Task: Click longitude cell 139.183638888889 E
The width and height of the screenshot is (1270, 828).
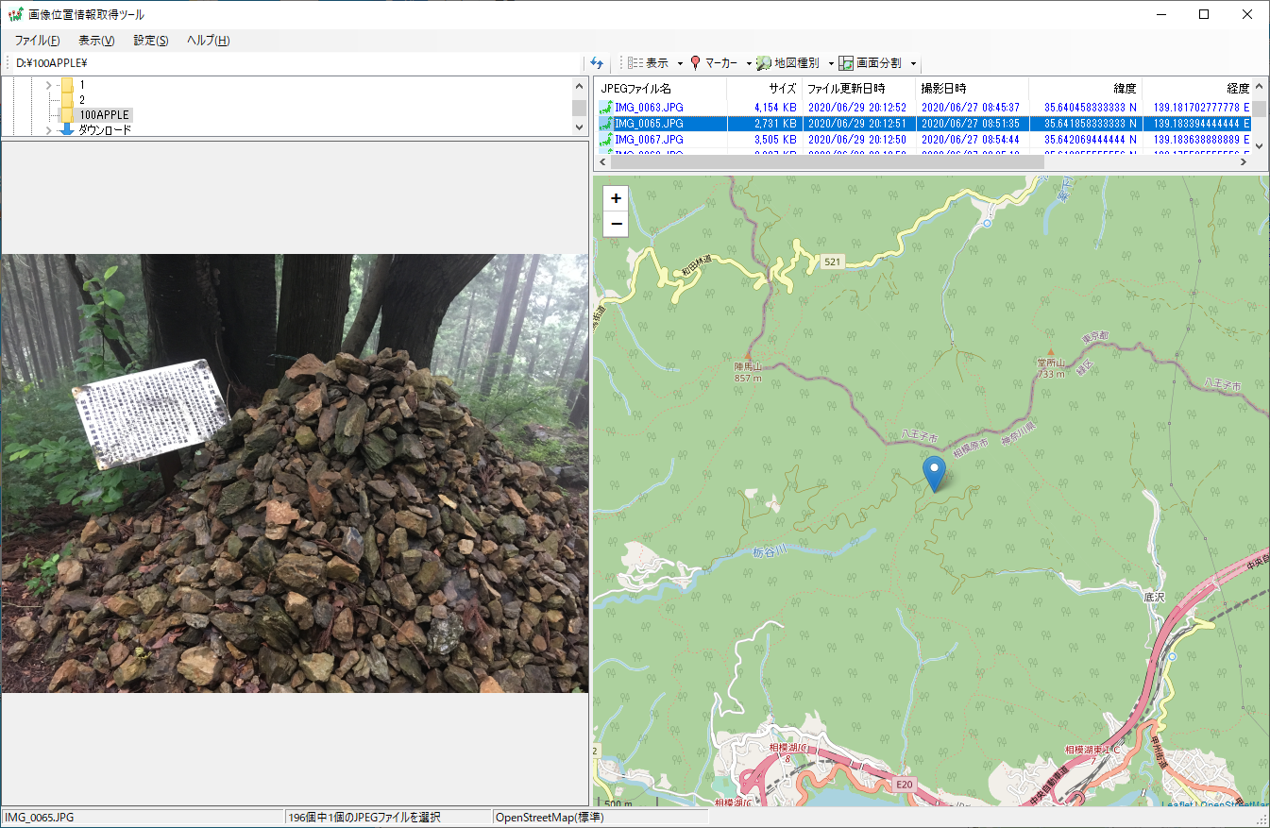Action: (x=1202, y=140)
